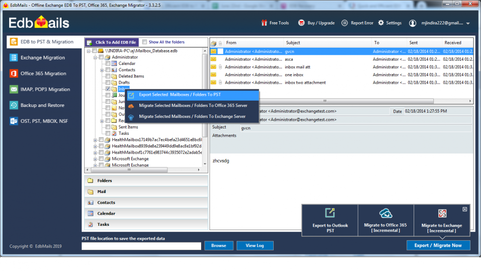Uncheck the Inbox folder checkbox
The width and height of the screenshot is (481, 271).
pyautogui.click(x=108, y=89)
